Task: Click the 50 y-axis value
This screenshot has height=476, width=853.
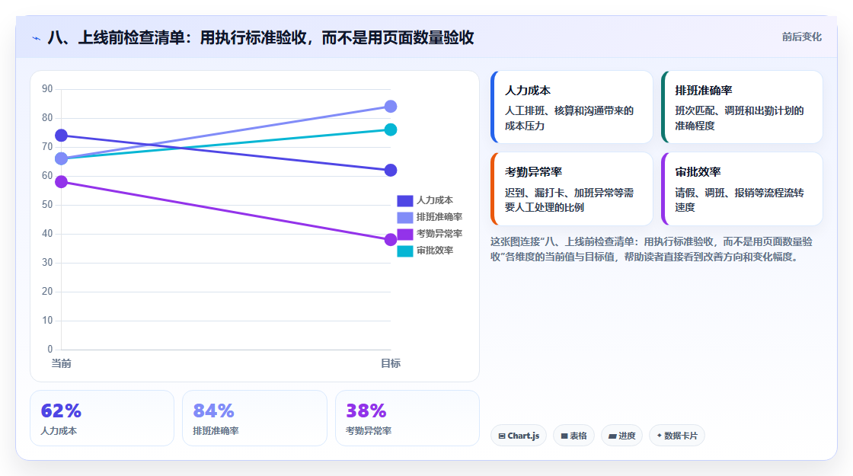Action: pos(47,205)
